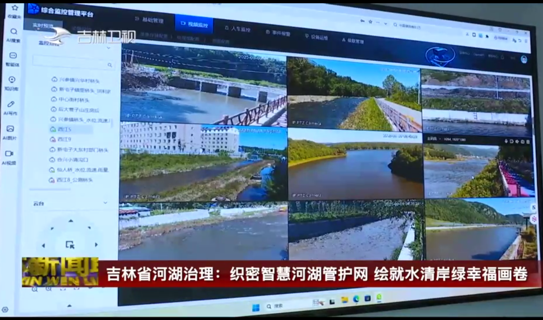Open the Windows Start button

point(255,307)
